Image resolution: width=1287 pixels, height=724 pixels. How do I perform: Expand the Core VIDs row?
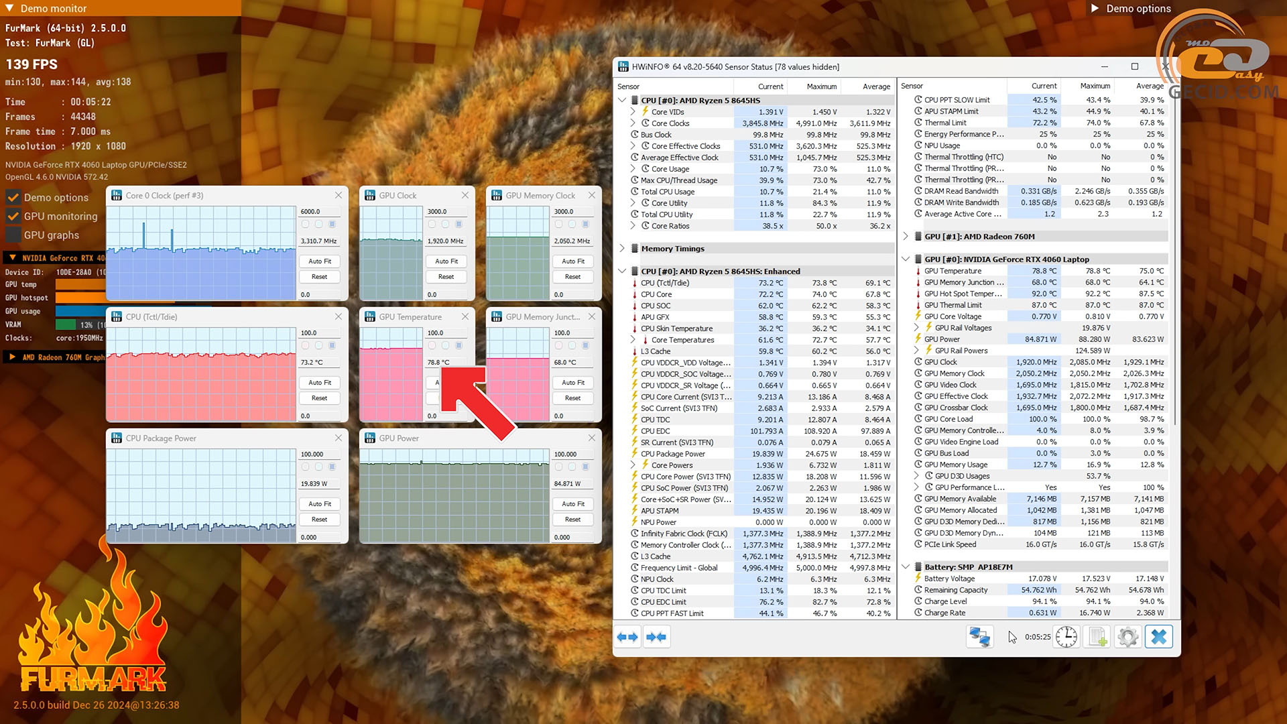[x=632, y=112]
